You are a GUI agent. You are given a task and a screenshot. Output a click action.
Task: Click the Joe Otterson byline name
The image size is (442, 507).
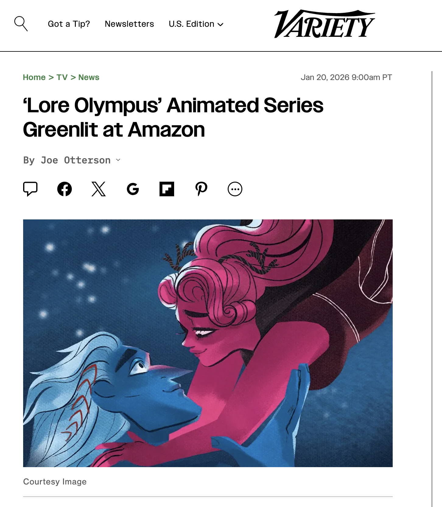(75, 160)
